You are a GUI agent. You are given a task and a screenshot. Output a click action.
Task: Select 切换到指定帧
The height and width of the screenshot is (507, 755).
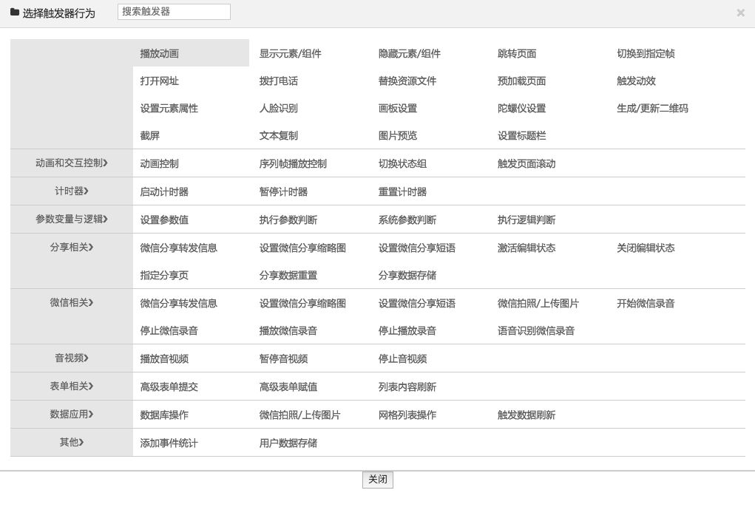(x=646, y=53)
